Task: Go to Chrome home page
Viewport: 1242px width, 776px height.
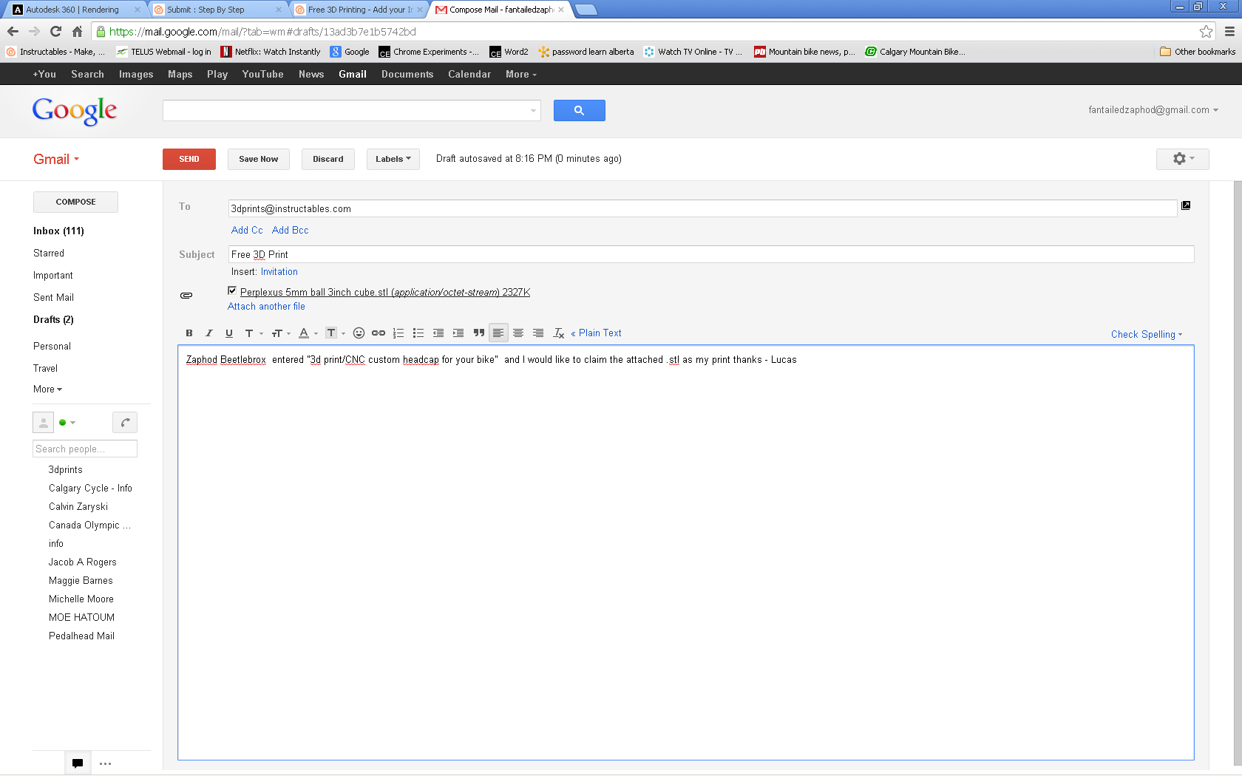Action: (77, 31)
